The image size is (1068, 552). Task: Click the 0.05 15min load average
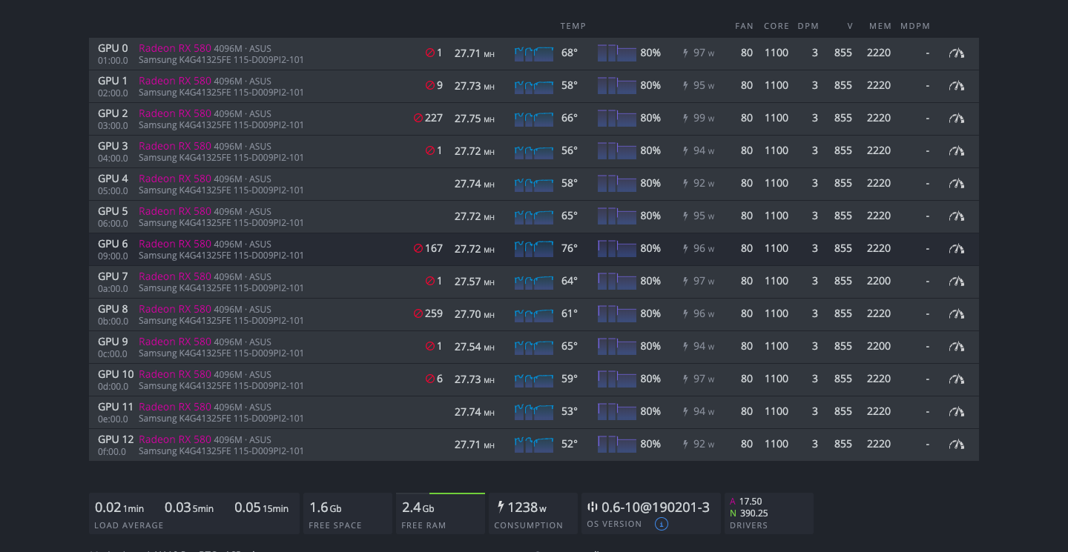pyautogui.click(x=262, y=508)
